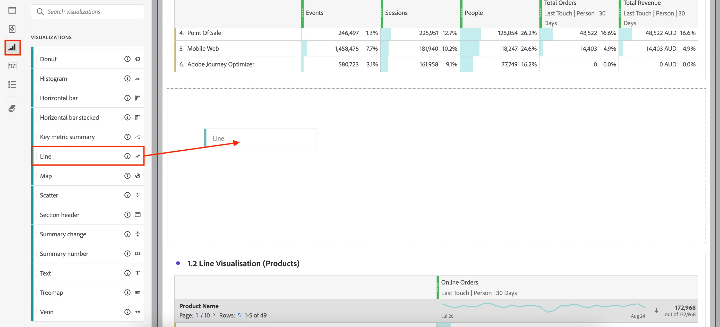Select the Venn visualization item
This screenshot has width=720, height=327.
pyautogui.click(x=88, y=312)
